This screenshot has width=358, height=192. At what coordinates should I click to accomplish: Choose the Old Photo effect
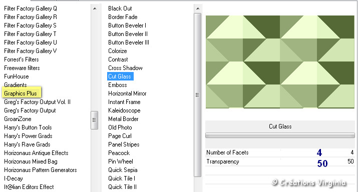120,127
